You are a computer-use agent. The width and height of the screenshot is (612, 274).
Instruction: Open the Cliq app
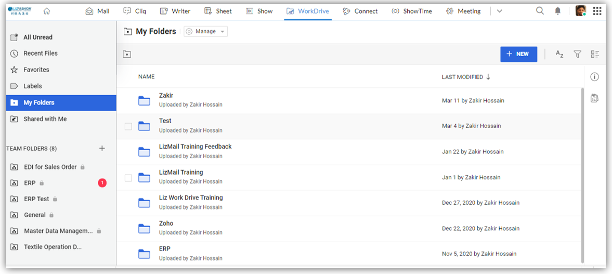(134, 11)
